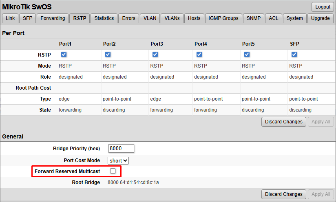Click SFP 'designated' role text
The width and height of the screenshot is (336, 202).
(x=301, y=77)
